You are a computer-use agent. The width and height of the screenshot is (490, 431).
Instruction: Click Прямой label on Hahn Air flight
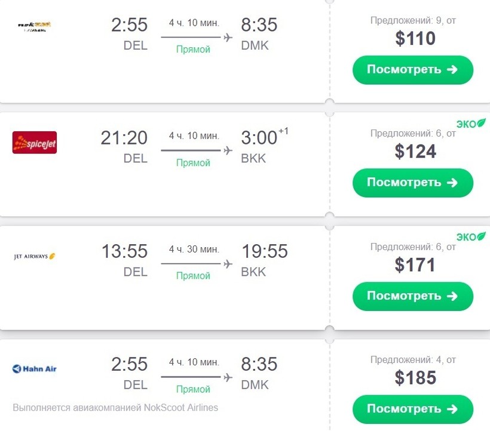[193, 389]
